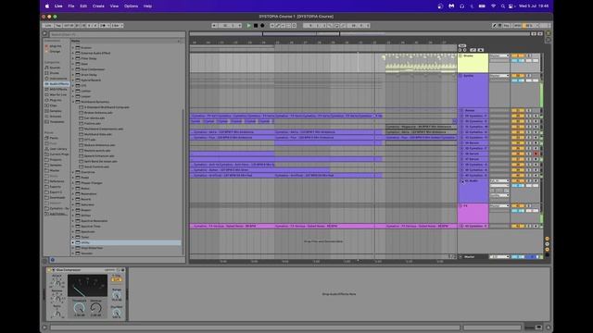Open FX track routing dropdown
The height and width of the screenshot is (333, 593).
point(499,206)
